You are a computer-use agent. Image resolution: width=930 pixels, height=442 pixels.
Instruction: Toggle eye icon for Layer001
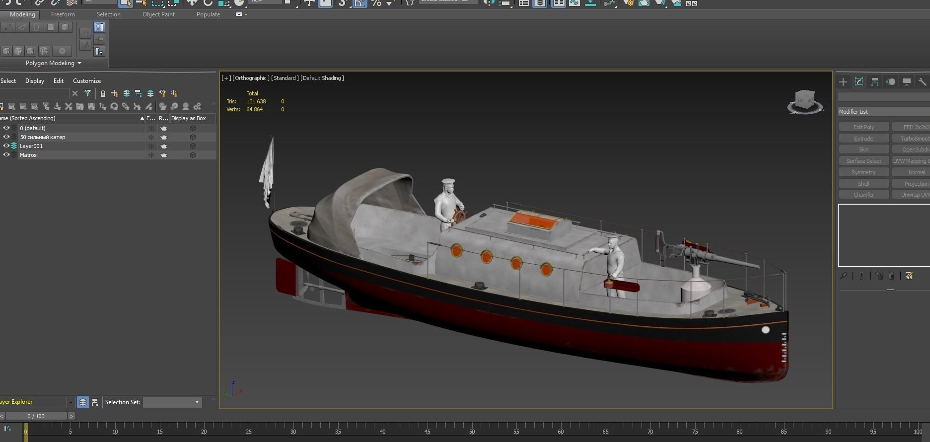click(6, 146)
